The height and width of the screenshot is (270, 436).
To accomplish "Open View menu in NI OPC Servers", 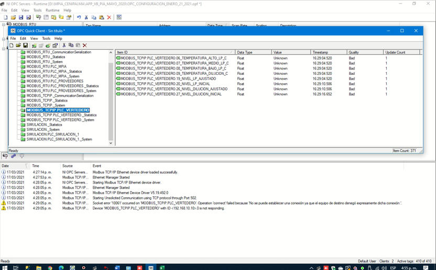I will tap(25, 10).
